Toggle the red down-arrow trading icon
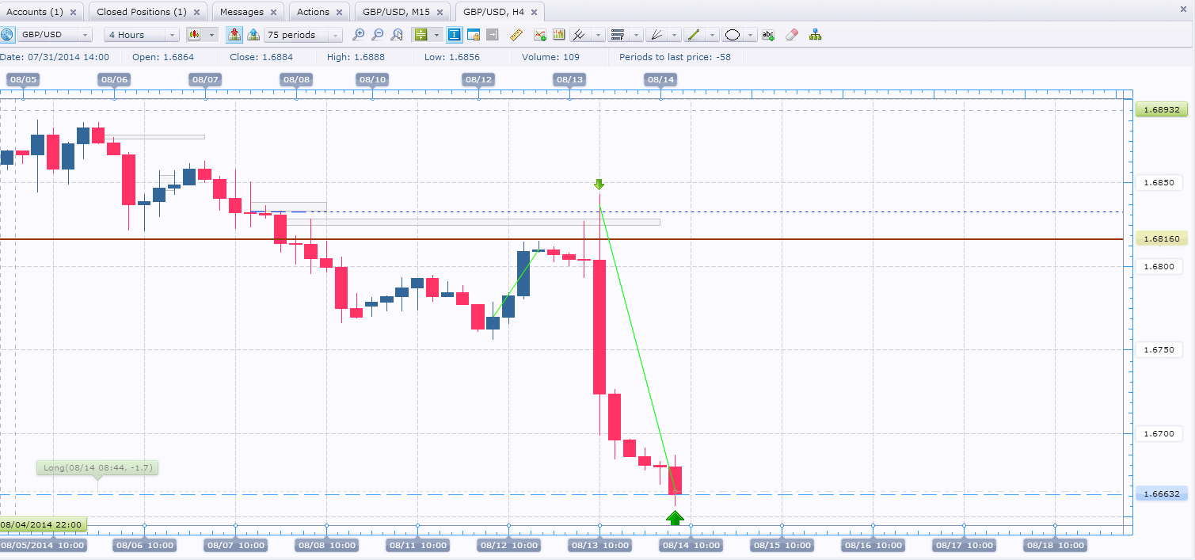 234,35
